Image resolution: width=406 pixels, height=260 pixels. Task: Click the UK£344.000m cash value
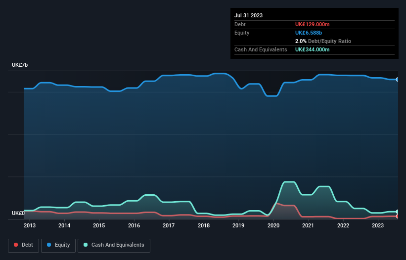(312, 49)
